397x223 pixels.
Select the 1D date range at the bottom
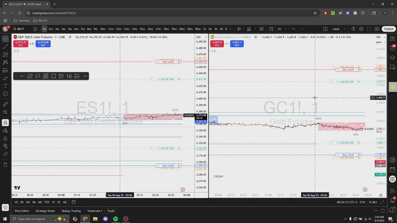click(x=16, y=202)
